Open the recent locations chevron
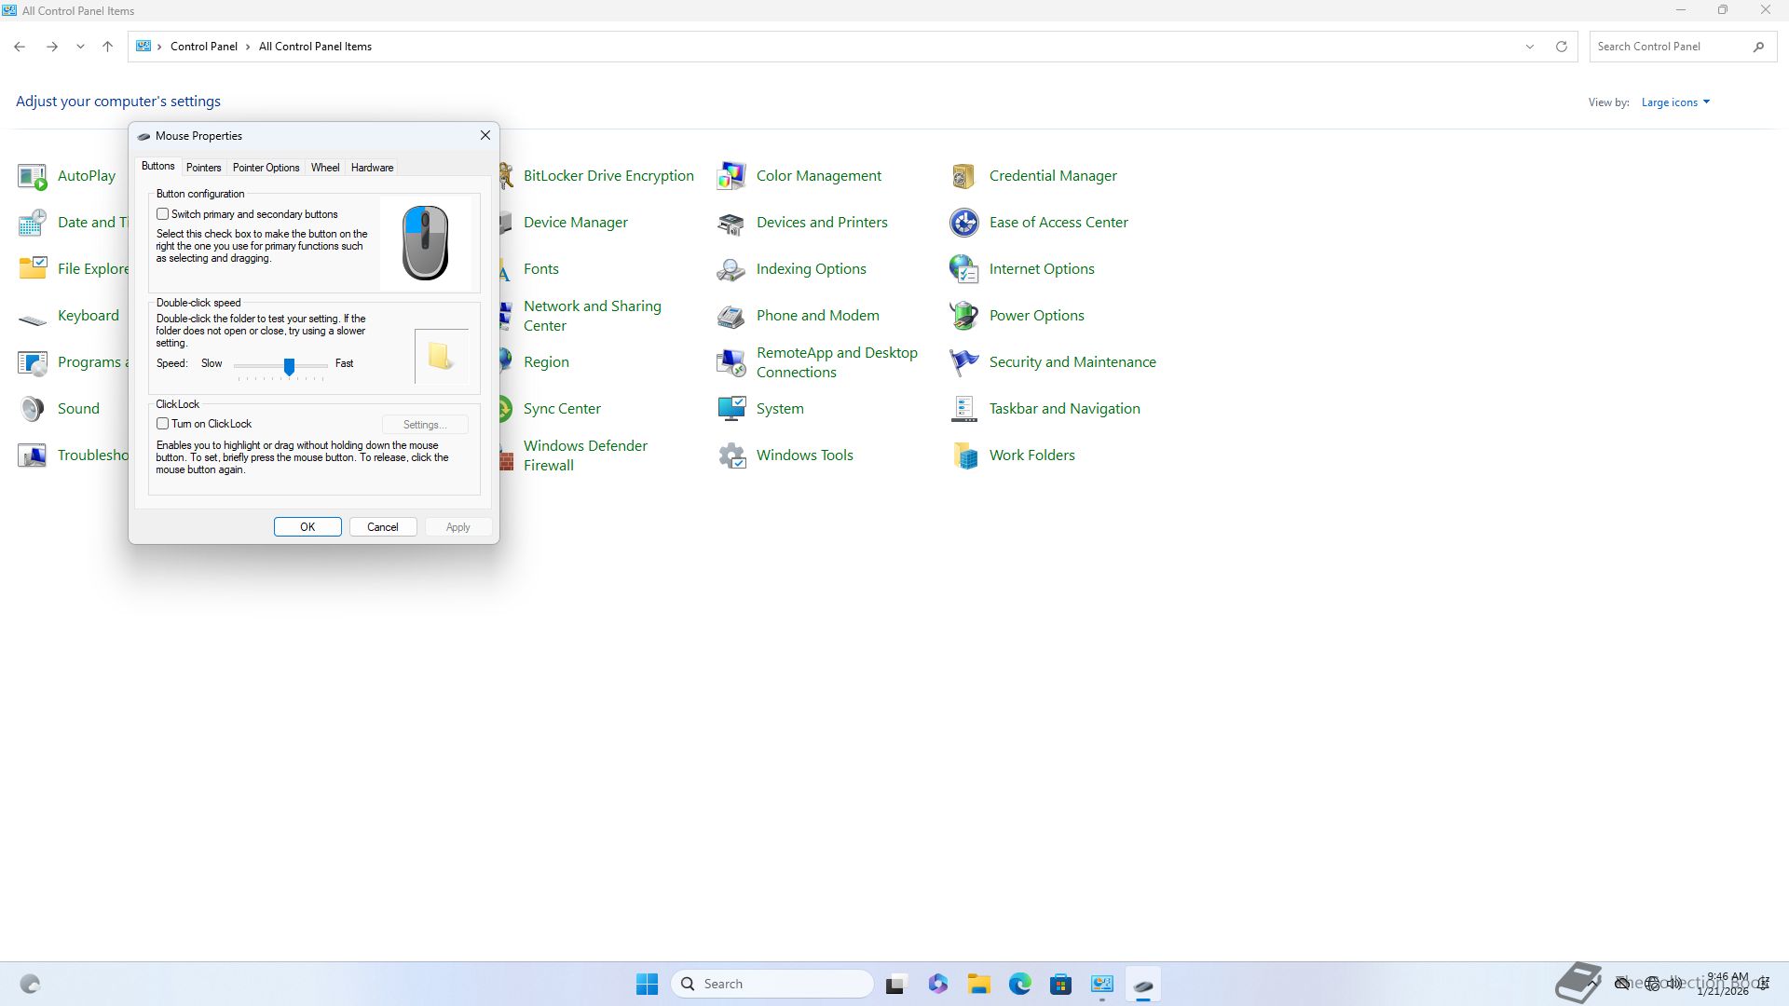The image size is (1789, 1006). click(80, 47)
